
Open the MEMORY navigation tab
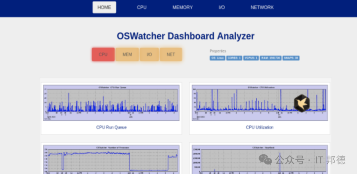pos(182,7)
